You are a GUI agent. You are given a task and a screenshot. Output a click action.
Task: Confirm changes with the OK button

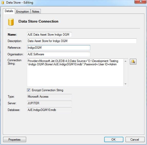click(114, 139)
